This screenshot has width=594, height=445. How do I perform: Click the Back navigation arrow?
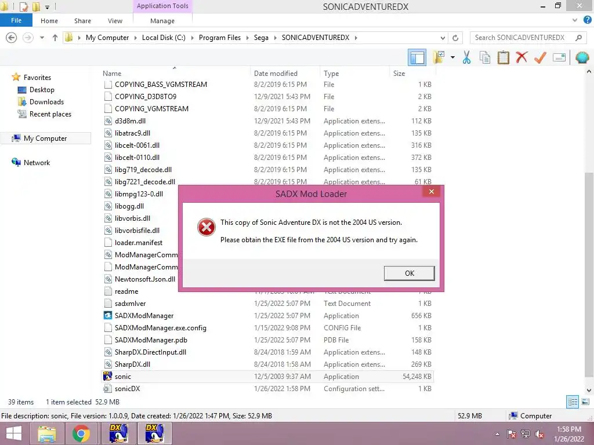12,38
